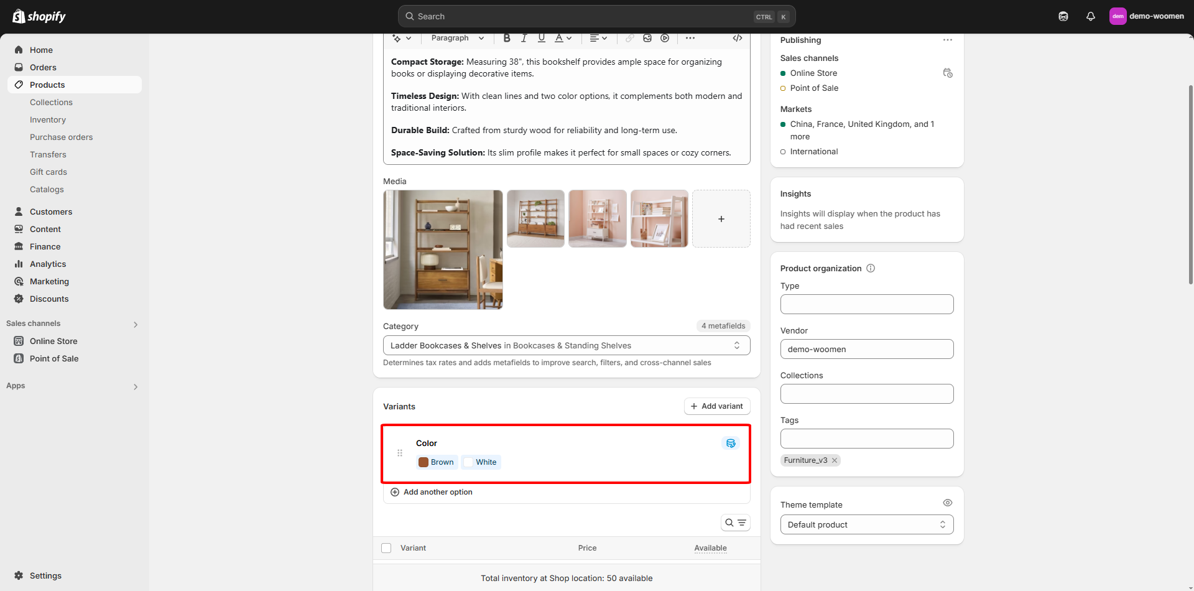Click the Add variant button
Viewport: 1194px width, 591px height.
tap(716, 406)
